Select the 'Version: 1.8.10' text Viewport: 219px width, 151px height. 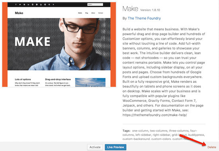150,10
